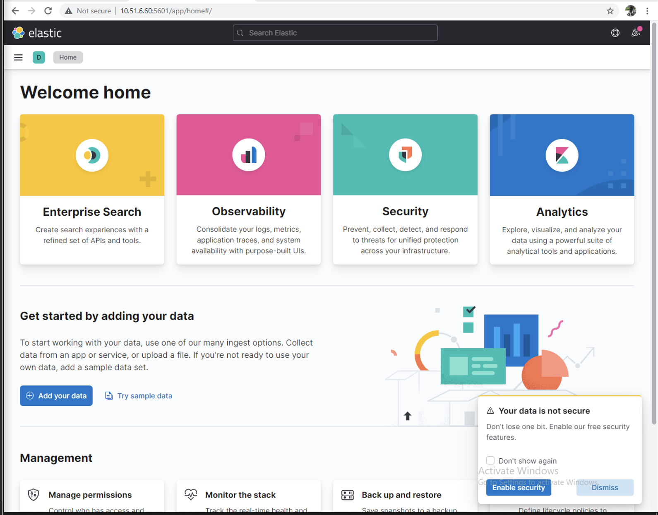
Task: Click the Monitor the stack heartbeat icon
Action: 191,494
